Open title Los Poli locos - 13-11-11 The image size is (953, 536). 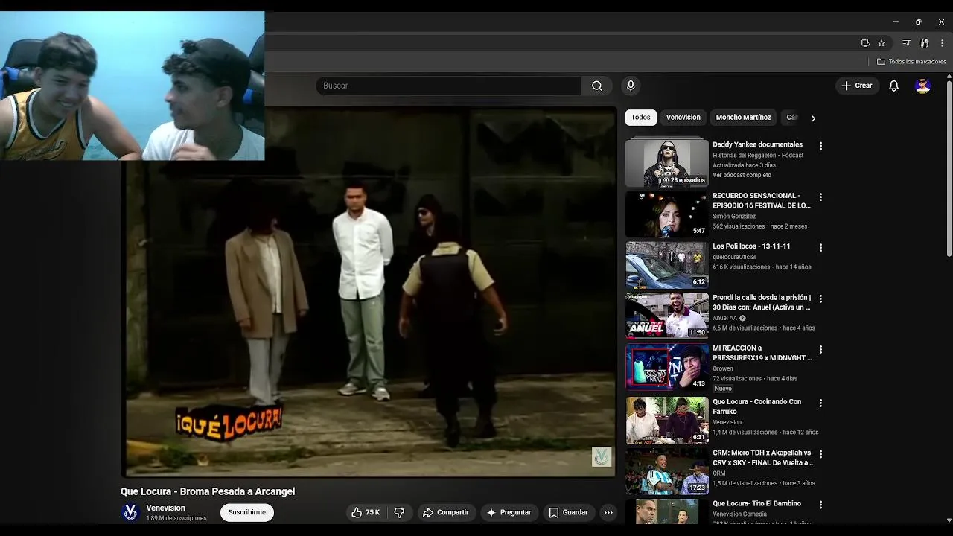[751, 246]
